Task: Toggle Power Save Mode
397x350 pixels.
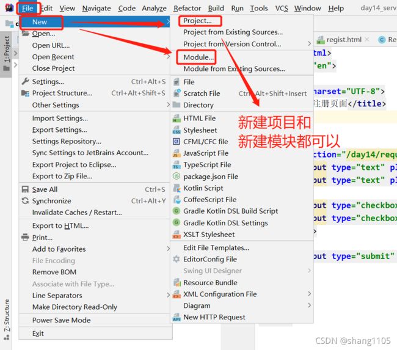Action: (x=96, y=320)
